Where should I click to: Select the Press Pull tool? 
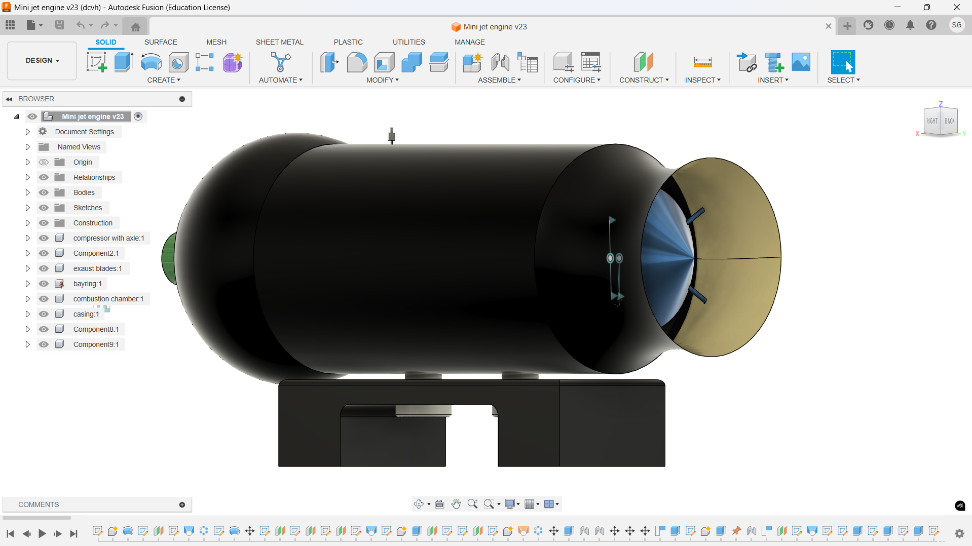(329, 62)
